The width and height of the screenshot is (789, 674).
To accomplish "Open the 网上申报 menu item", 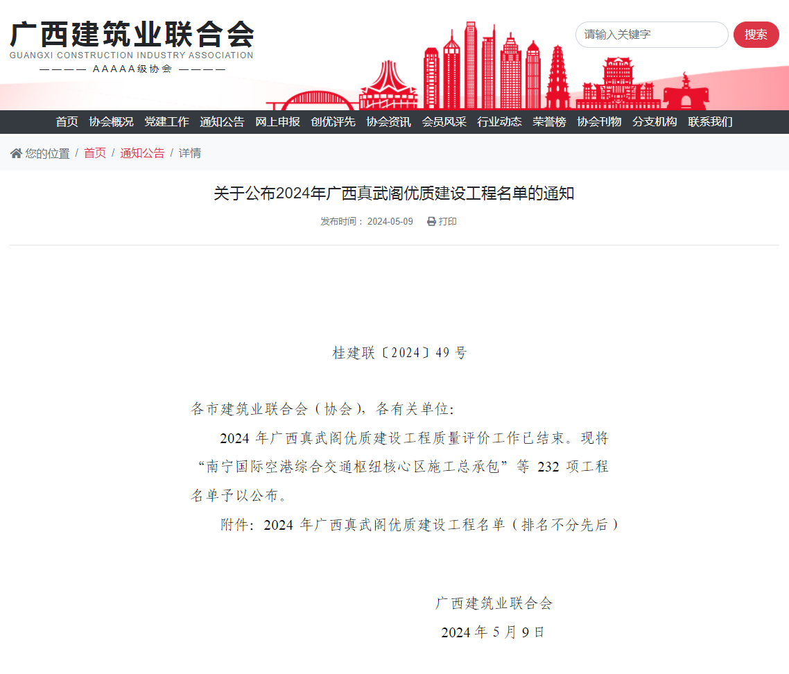I will [277, 122].
